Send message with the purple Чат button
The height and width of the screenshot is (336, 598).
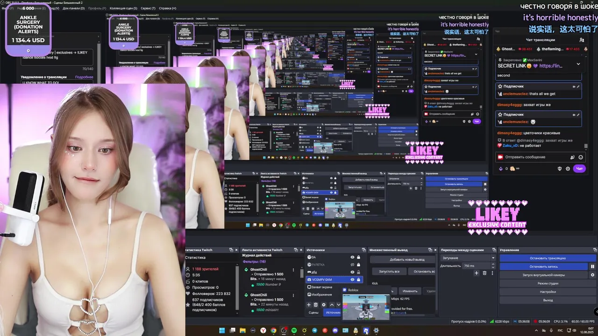coord(579,168)
